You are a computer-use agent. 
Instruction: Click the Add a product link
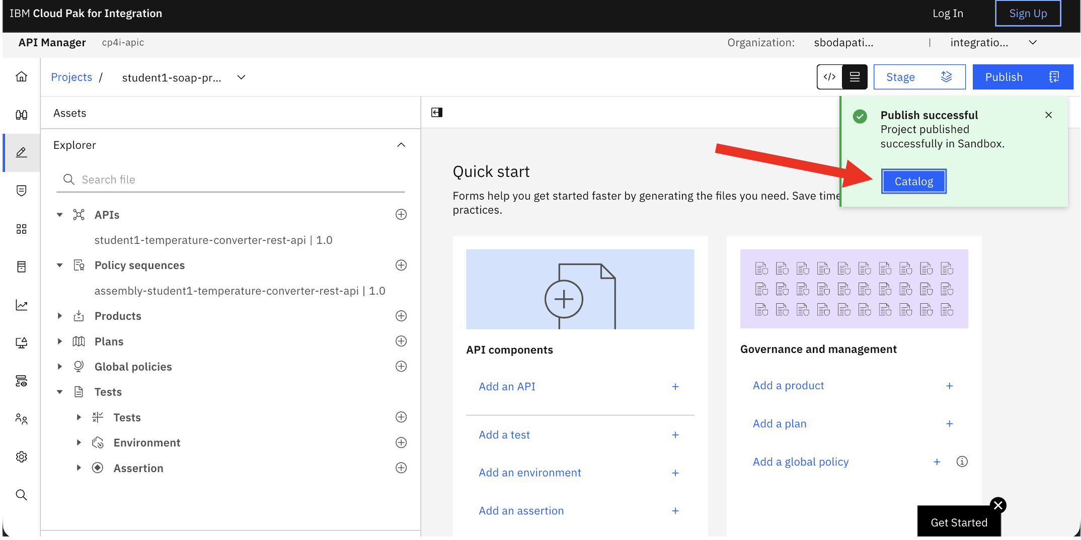pos(788,386)
